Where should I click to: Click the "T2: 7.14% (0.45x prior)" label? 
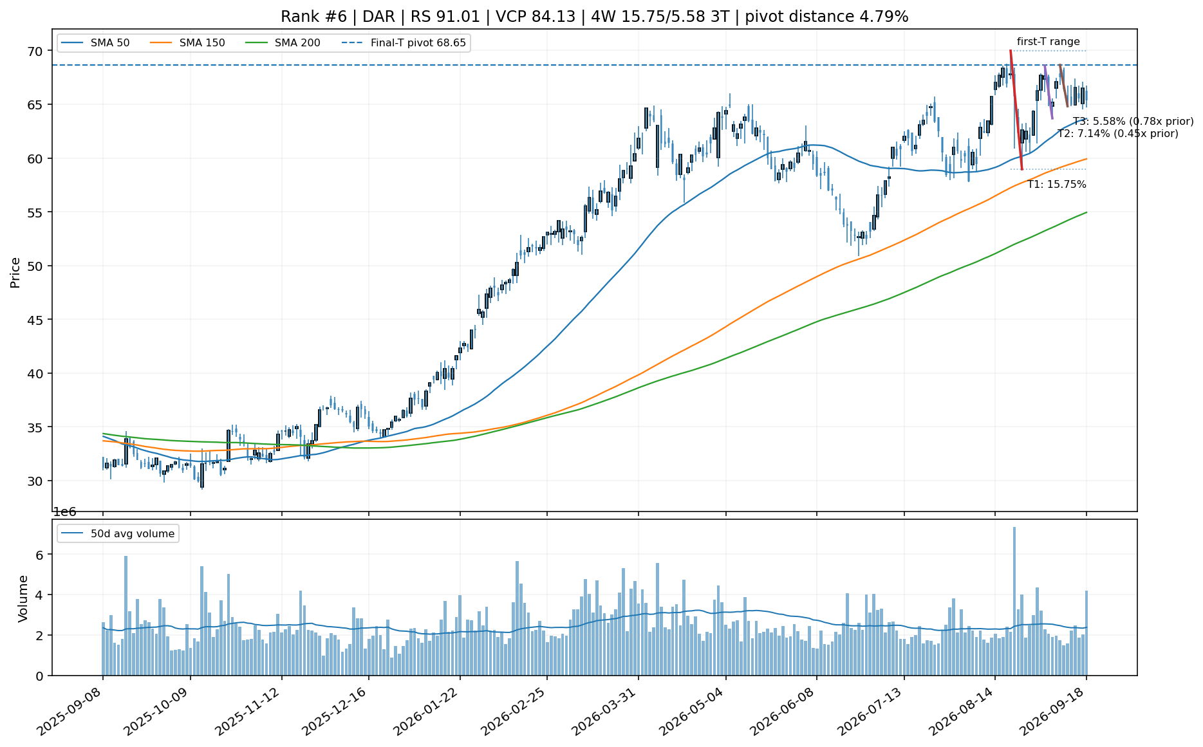click(1118, 133)
